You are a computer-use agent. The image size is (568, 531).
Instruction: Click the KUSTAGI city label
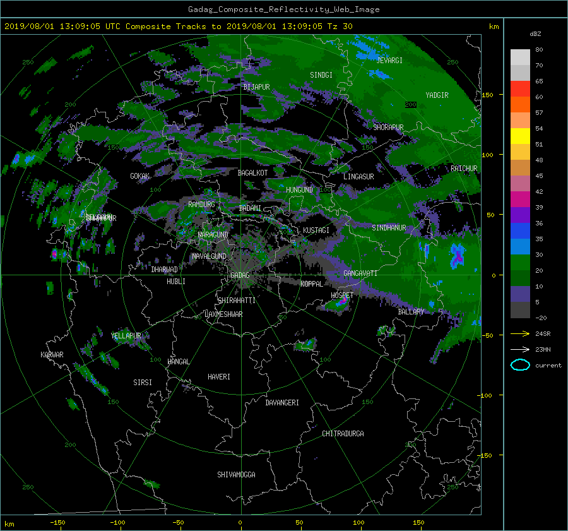click(x=316, y=230)
